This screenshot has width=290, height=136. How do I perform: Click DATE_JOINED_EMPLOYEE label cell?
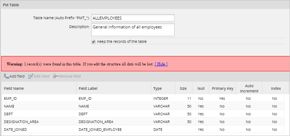click(x=100, y=129)
